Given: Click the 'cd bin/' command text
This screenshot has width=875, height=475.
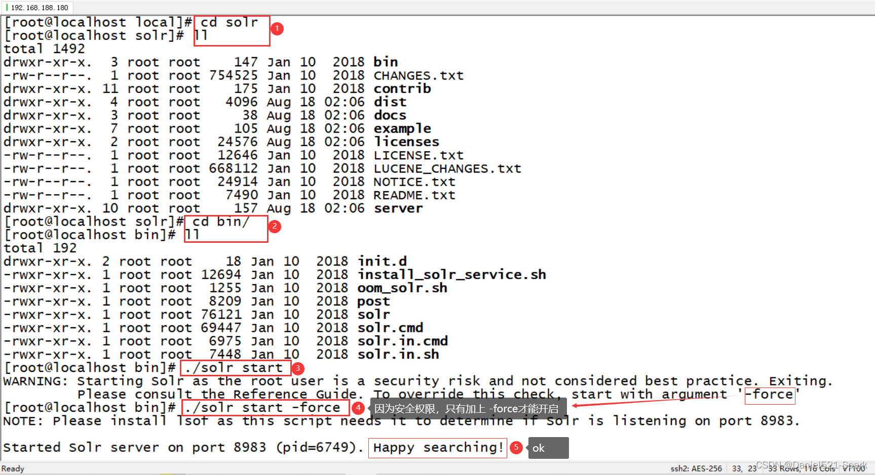Looking at the screenshot, I should point(221,222).
